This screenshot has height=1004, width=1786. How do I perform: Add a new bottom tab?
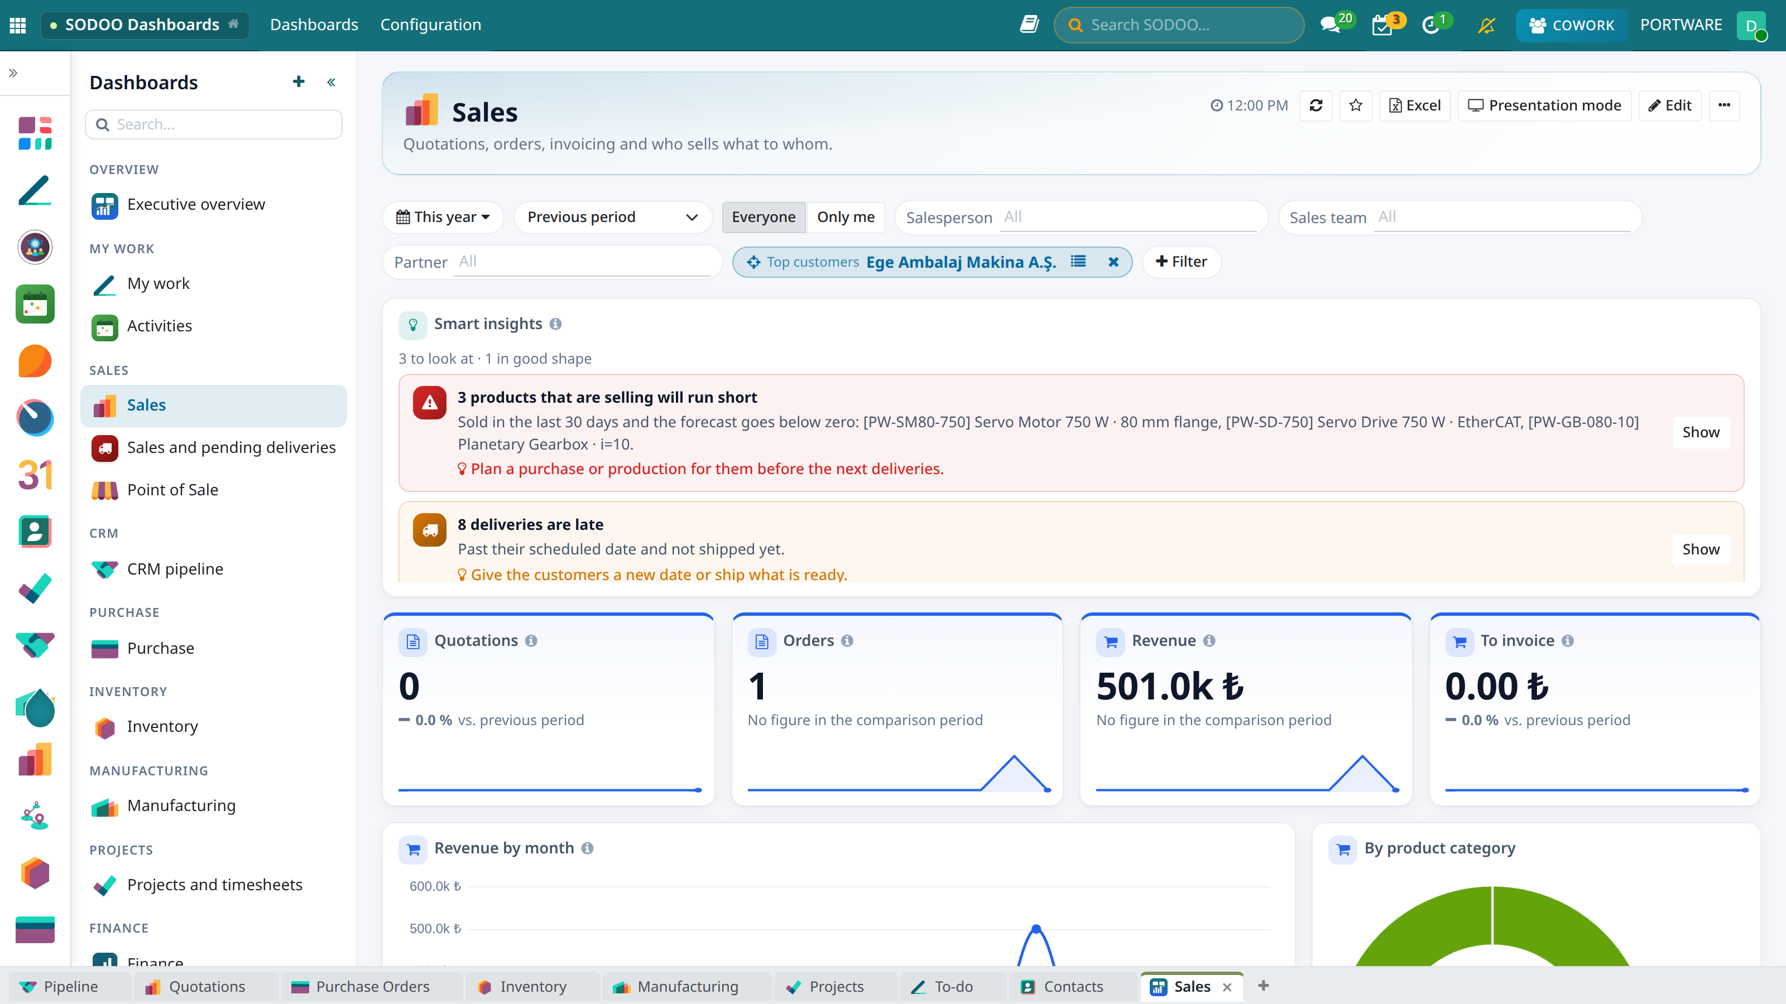[1263, 986]
